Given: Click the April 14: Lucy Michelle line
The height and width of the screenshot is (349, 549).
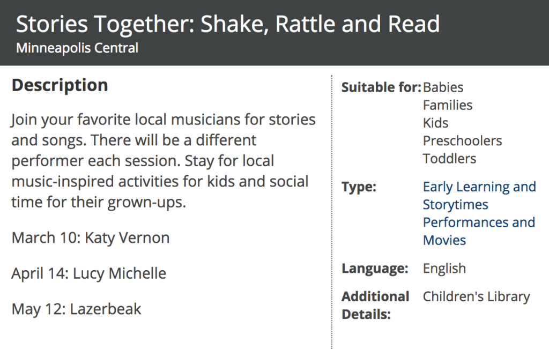Looking at the screenshot, I should click(89, 274).
